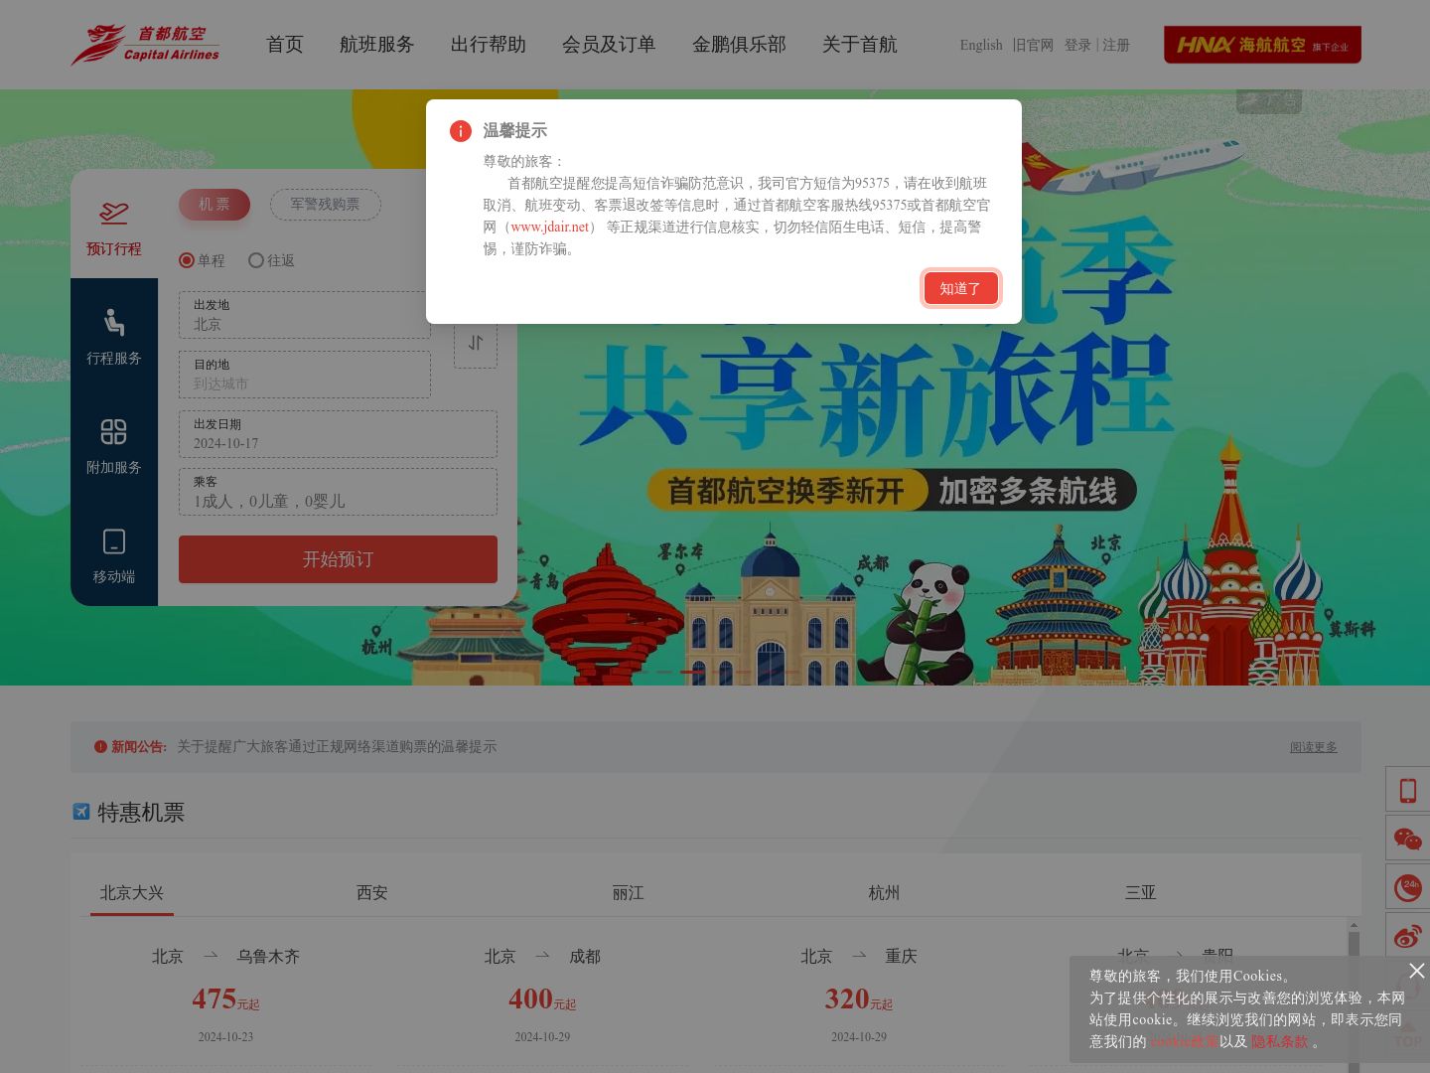The height and width of the screenshot is (1073, 1430).
Task: Click the Capital Airlines logo
Action: (145, 45)
